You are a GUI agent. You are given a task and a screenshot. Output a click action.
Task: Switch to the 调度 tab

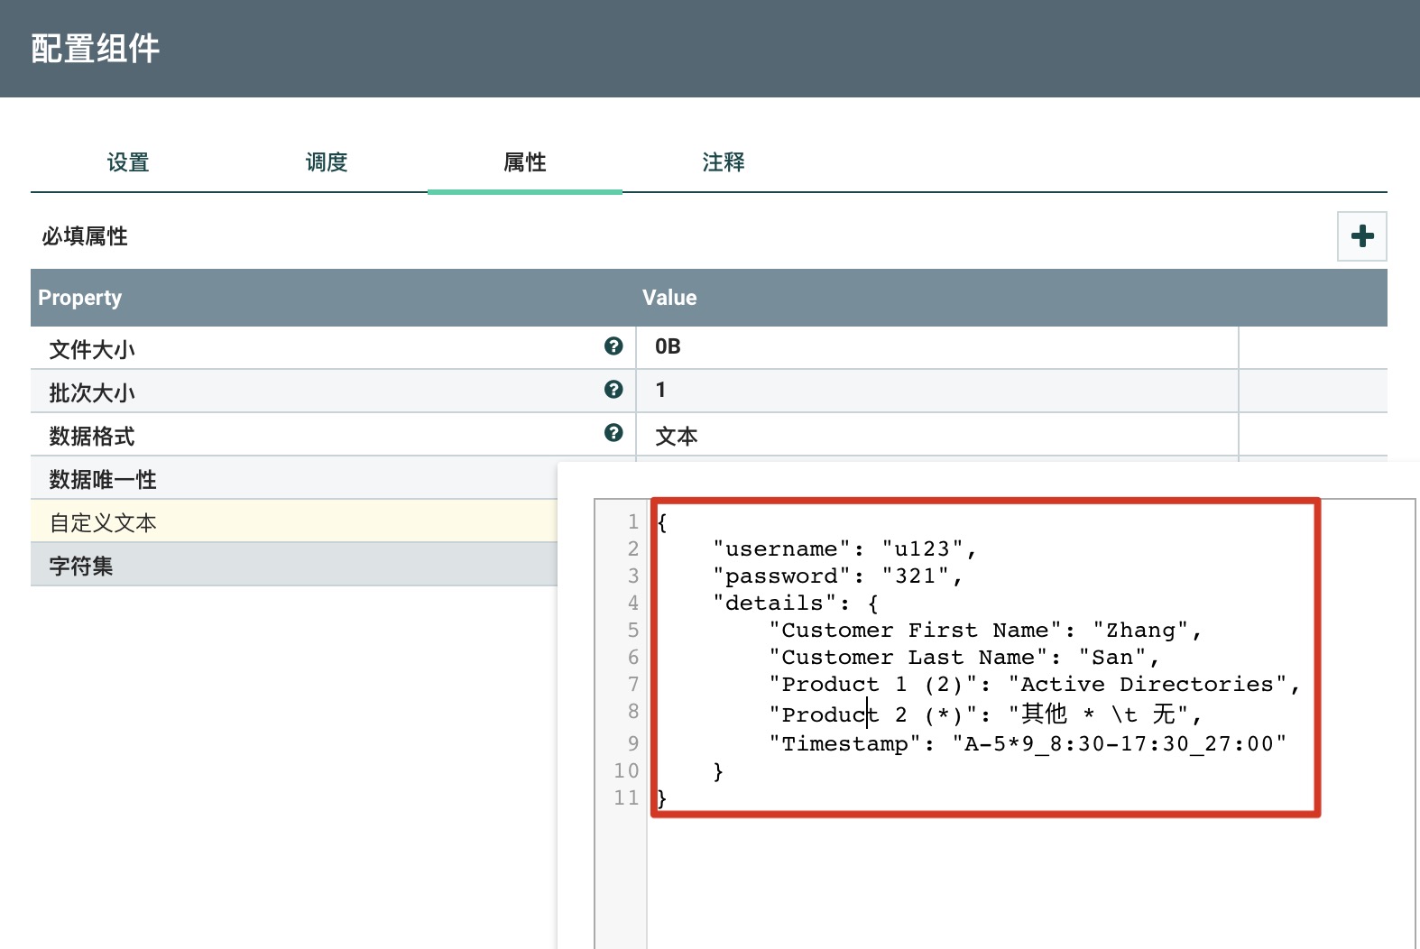tap(327, 162)
